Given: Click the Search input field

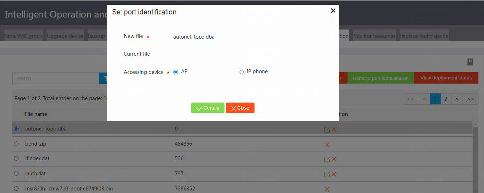Looking at the screenshot, I should 55,78.
